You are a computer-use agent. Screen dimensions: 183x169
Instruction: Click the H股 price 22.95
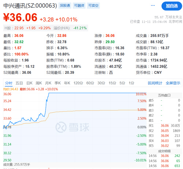19,28
